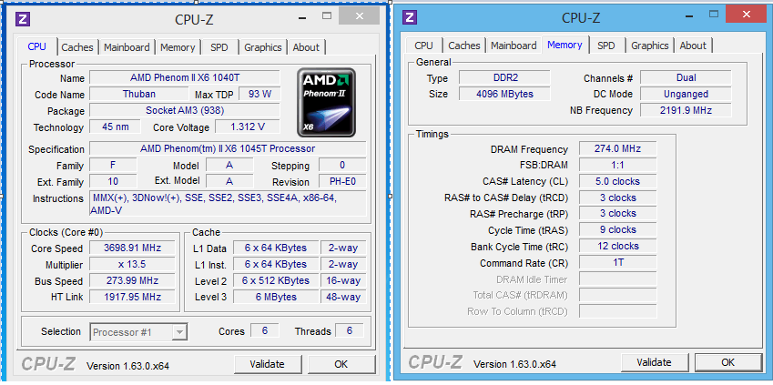Open Caches tab in right window
Image resolution: width=773 pixels, height=385 pixels.
(464, 46)
